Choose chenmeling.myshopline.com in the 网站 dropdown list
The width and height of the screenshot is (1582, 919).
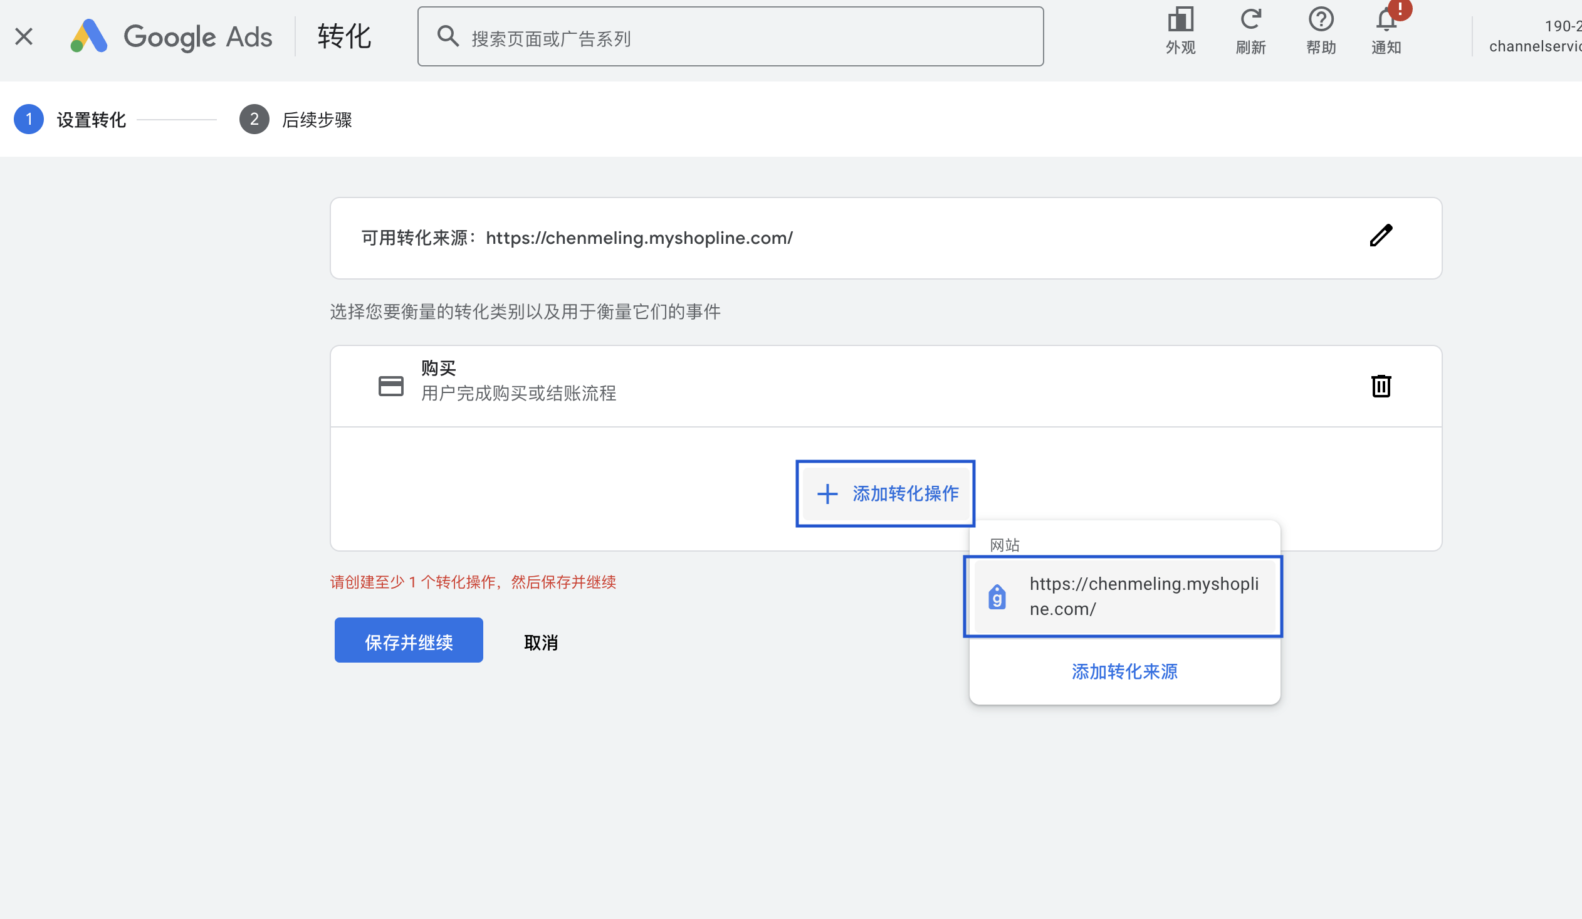point(1124,596)
